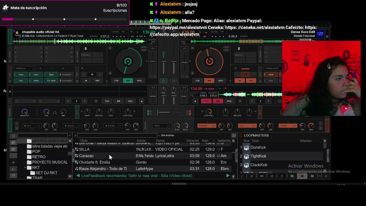Click folder search magnifier icon
Screen dimensions: 366x206
(x=13, y=136)
